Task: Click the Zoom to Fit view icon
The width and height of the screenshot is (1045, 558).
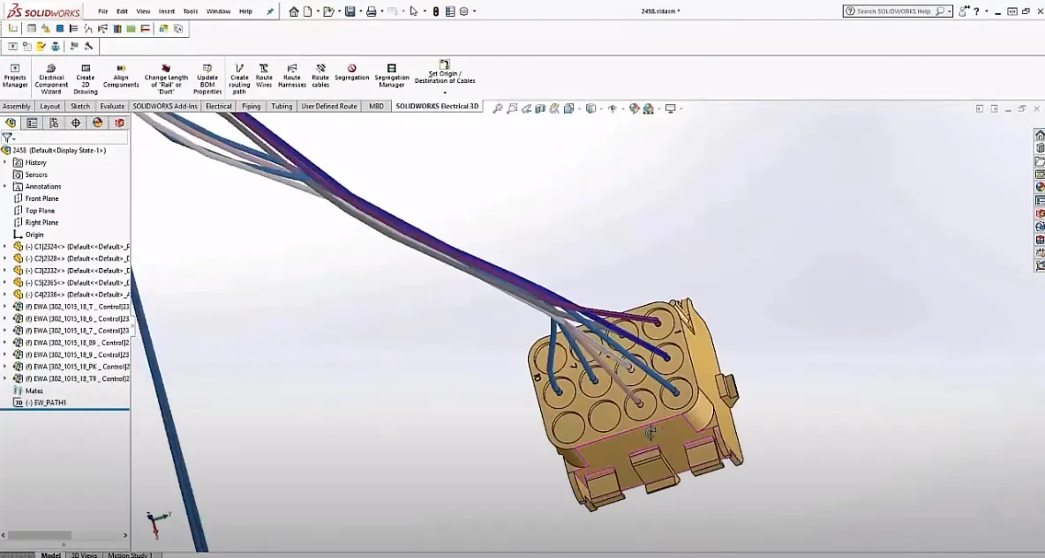Action: click(497, 108)
